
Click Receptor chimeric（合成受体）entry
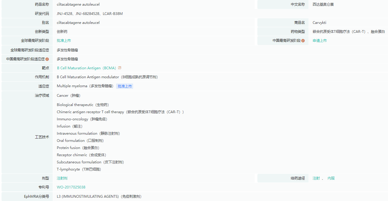[x=81, y=155]
